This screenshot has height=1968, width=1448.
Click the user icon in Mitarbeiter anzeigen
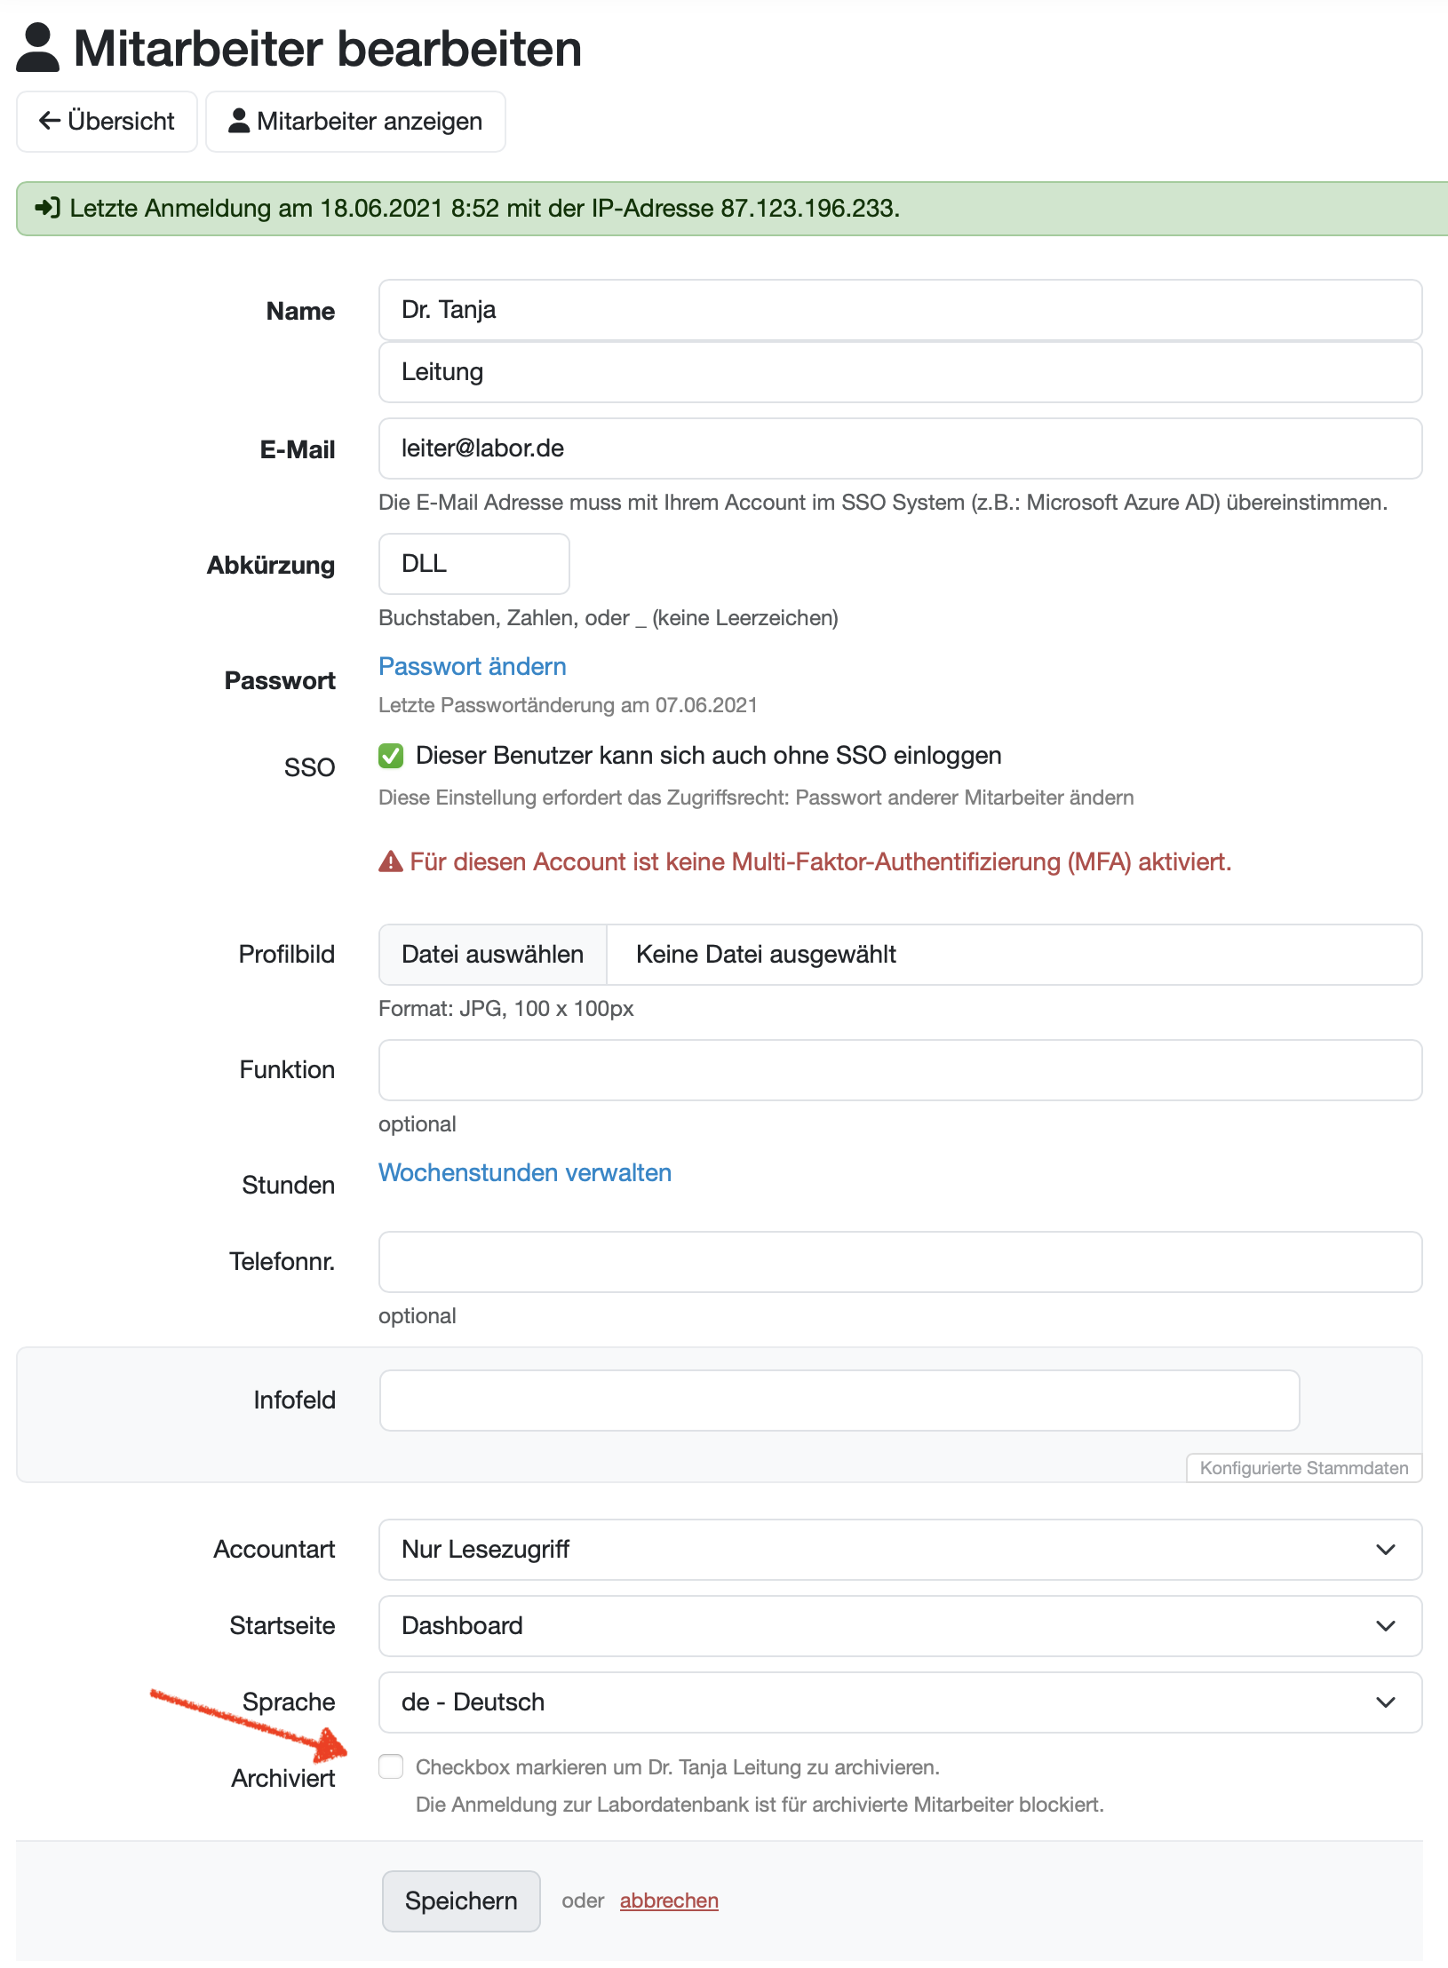tap(238, 121)
